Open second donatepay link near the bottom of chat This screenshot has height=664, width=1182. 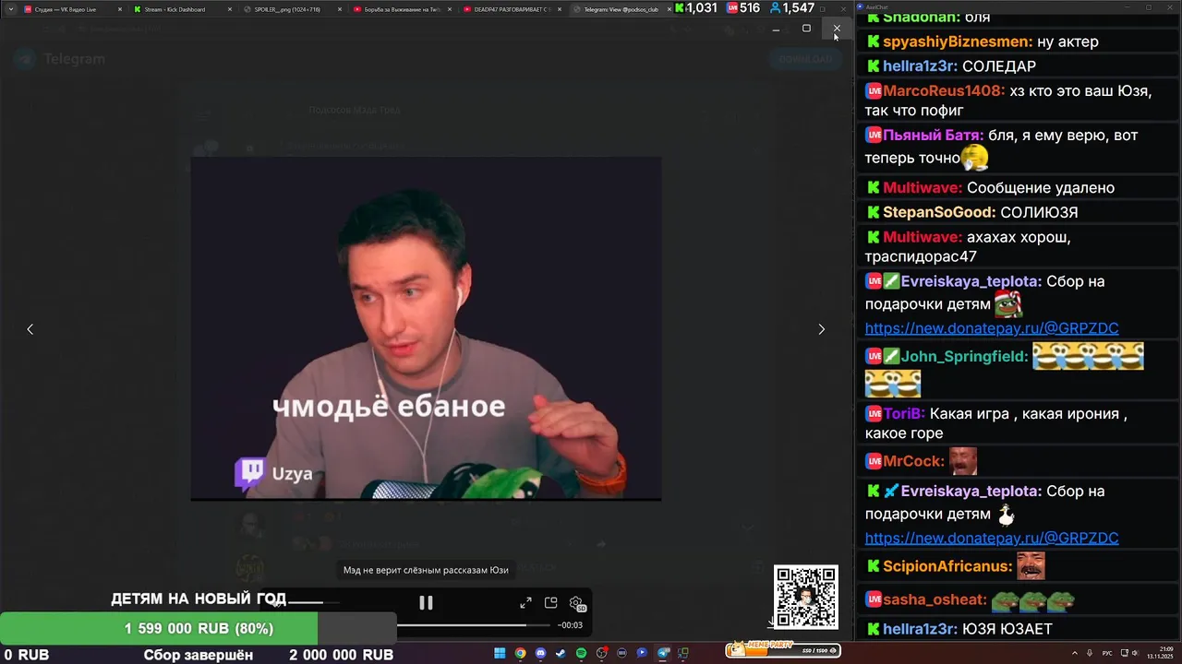(x=992, y=538)
